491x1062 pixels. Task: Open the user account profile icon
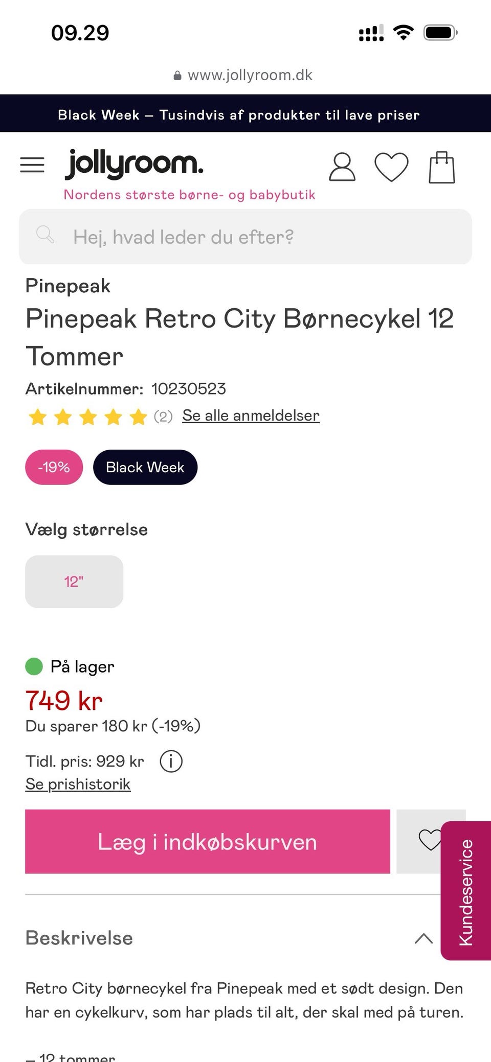tap(342, 167)
